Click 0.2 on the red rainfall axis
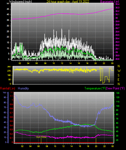The height and width of the screenshot is (150, 126). click(x=11, y=134)
